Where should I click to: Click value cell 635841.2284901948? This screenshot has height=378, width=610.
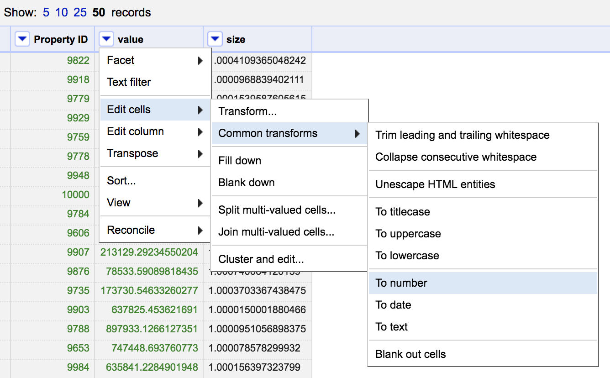click(152, 367)
